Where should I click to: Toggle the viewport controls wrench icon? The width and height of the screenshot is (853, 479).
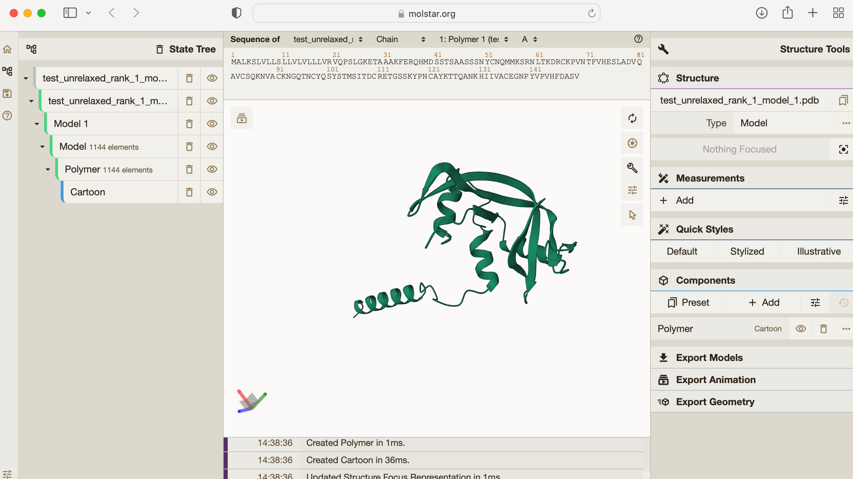click(632, 168)
